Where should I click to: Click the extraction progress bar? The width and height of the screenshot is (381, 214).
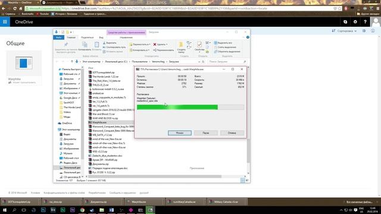click(x=190, y=107)
